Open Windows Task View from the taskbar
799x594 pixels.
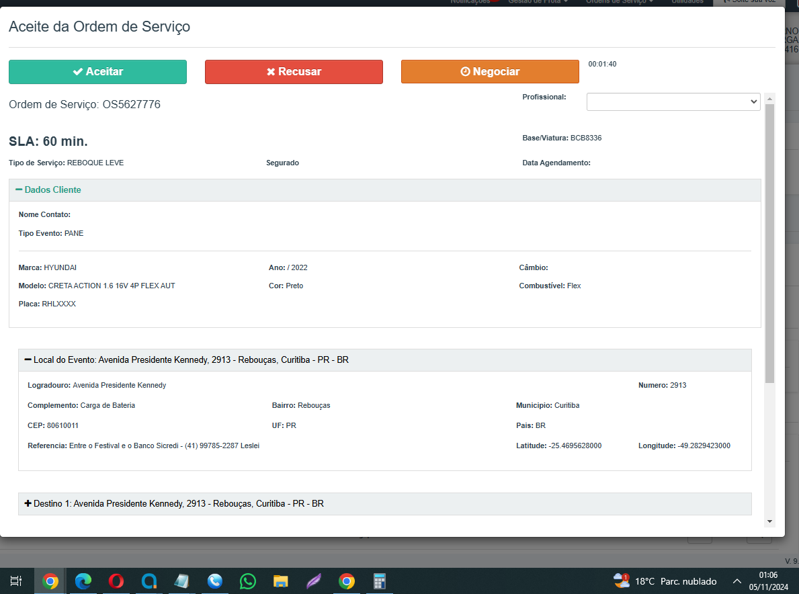pos(16,581)
